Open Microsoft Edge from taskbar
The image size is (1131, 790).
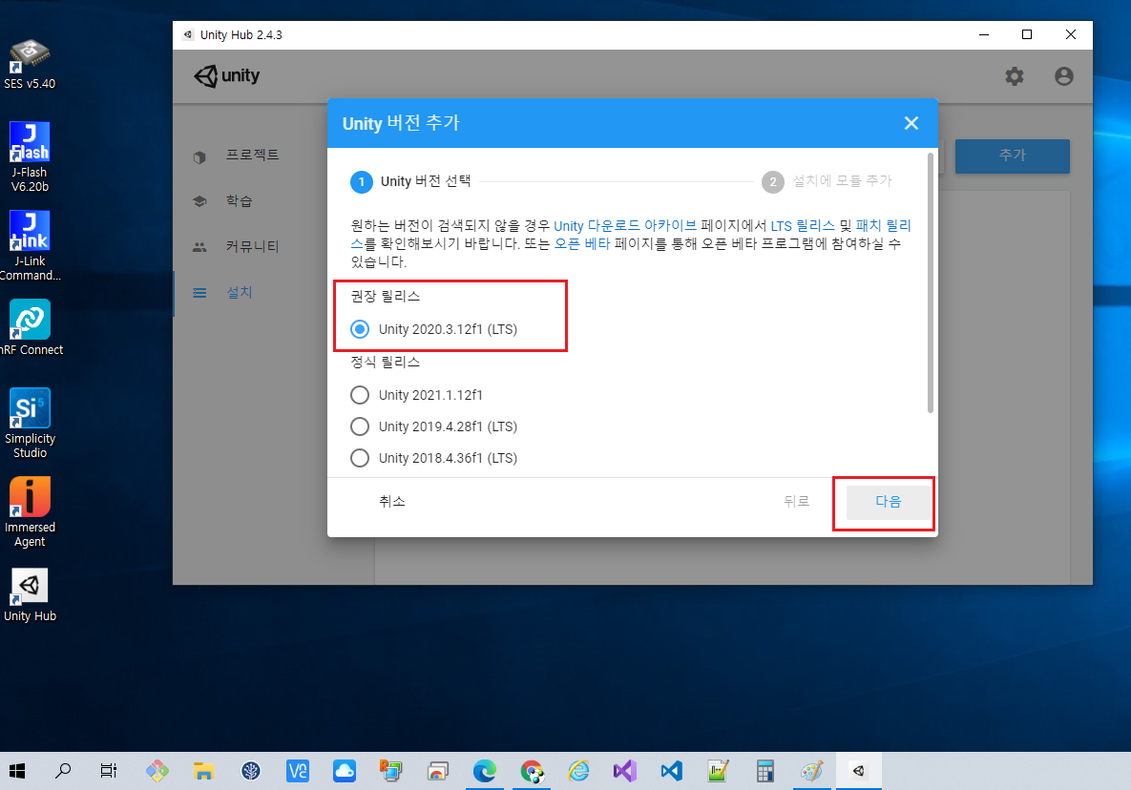pos(484,771)
